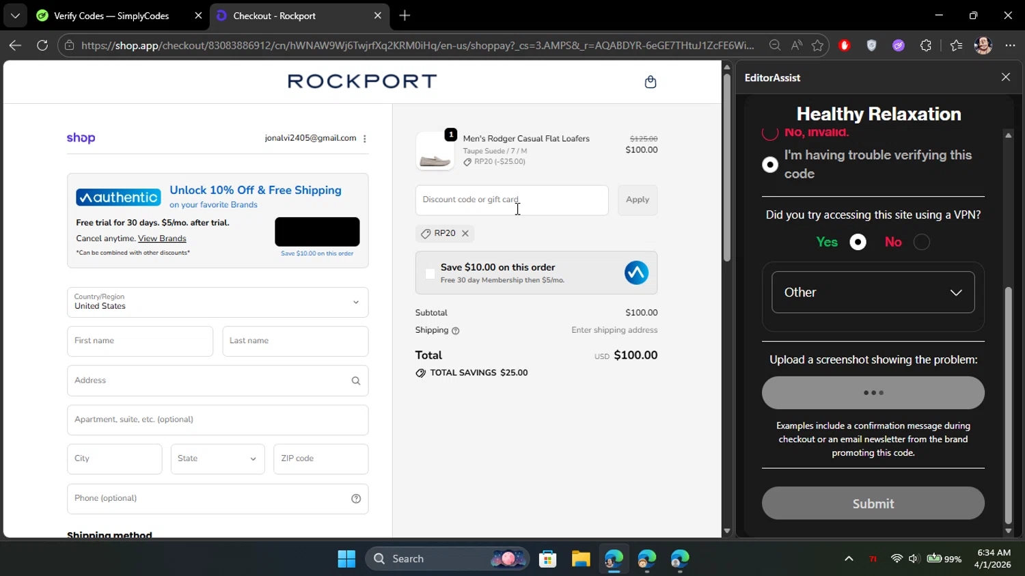This screenshot has height=576, width=1025.
Task: Select the 'No, invalid' radio option
Action: pyautogui.click(x=770, y=133)
